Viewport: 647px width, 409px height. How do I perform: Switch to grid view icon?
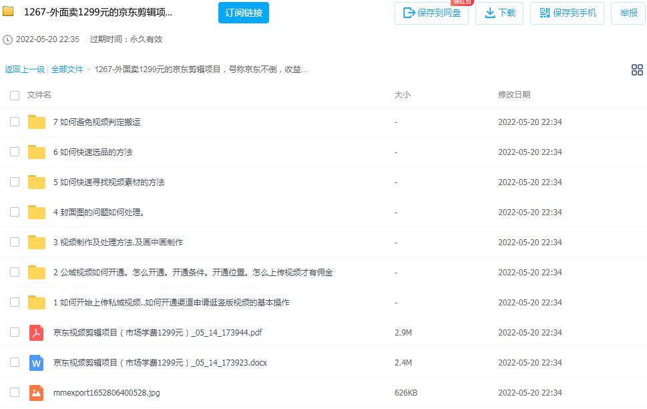coord(637,70)
